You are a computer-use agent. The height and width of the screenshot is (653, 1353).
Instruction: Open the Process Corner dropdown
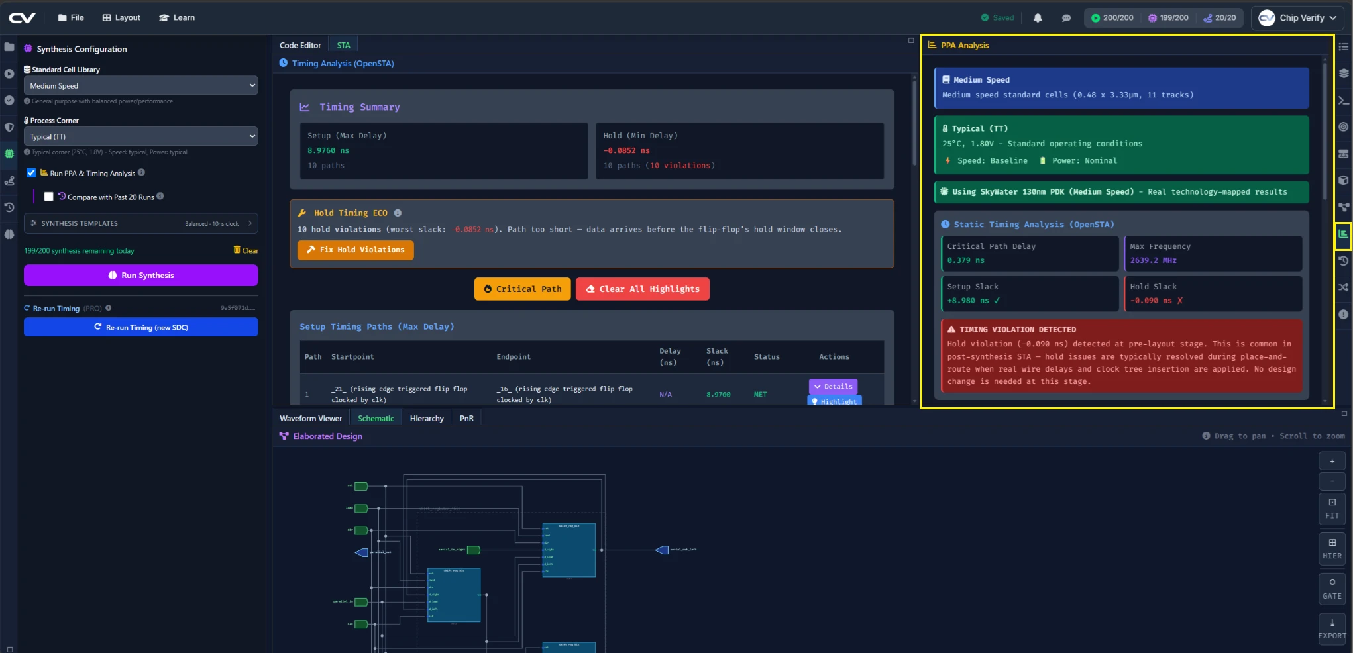click(141, 136)
